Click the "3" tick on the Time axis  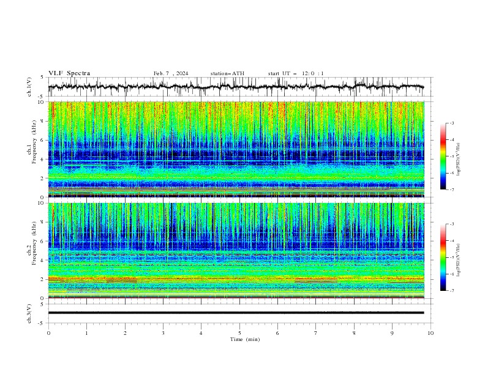tap(163, 333)
